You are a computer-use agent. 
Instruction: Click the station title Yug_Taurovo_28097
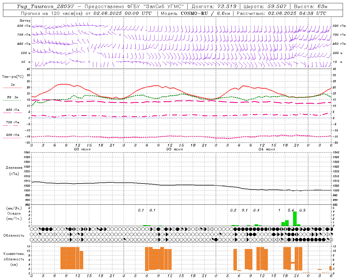tap(45, 7)
